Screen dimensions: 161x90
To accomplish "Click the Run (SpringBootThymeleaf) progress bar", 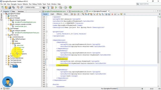I will (129, 88).
